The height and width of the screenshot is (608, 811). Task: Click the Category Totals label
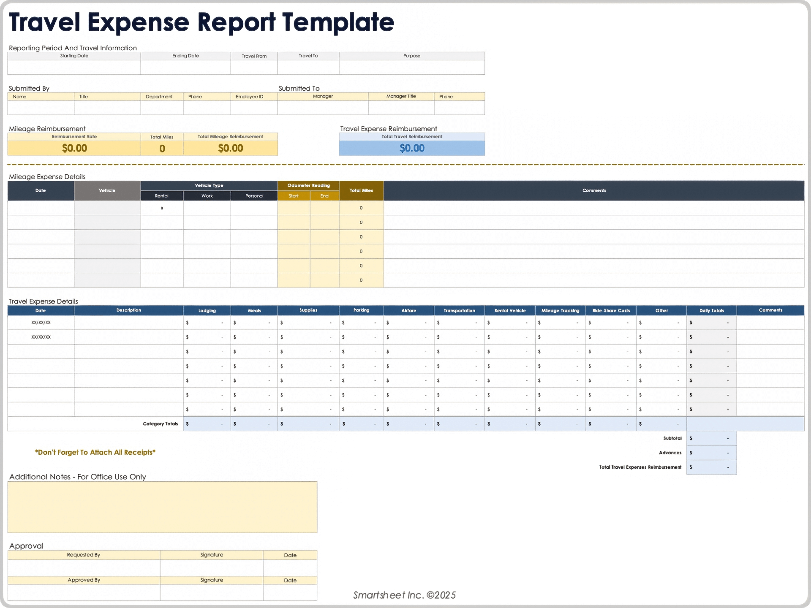[x=161, y=423]
